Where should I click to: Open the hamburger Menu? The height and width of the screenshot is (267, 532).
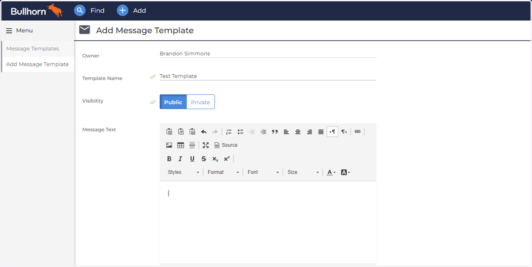click(x=20, y=31)
